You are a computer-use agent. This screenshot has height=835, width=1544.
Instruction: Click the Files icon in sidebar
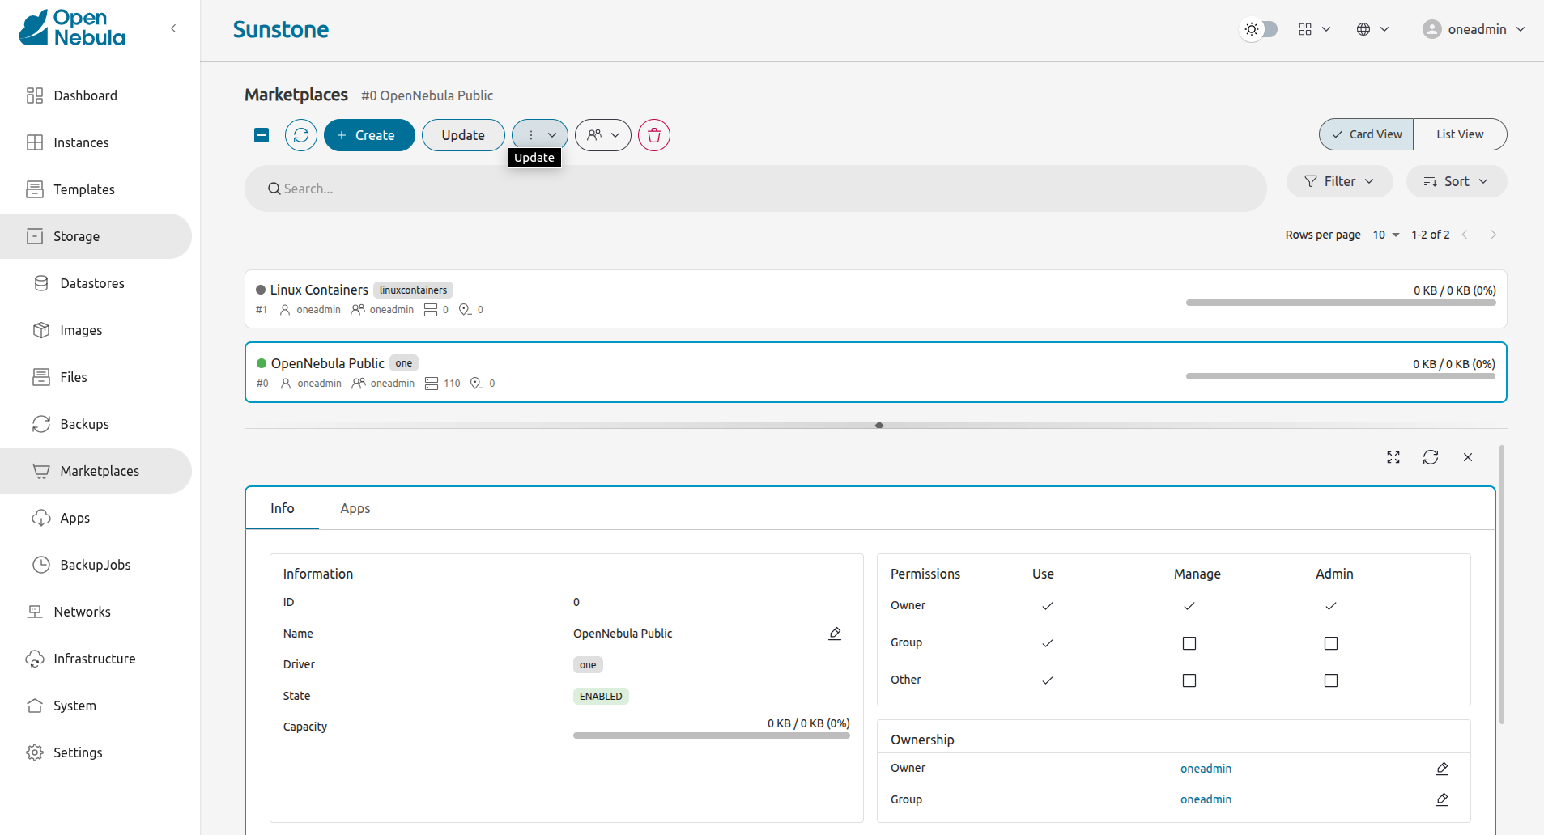click(x=41, y=377)
